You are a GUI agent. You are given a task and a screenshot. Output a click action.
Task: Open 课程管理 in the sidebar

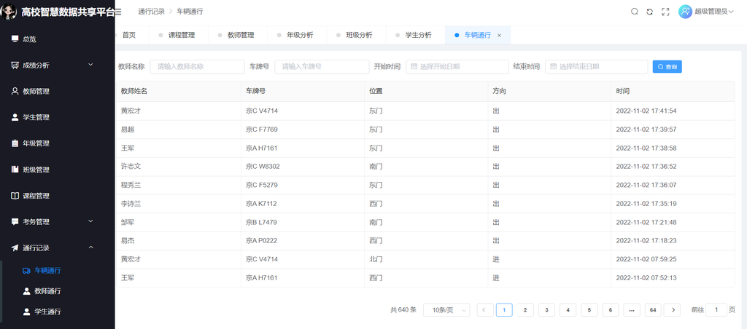pyautogui.click(x=36, y=196)
